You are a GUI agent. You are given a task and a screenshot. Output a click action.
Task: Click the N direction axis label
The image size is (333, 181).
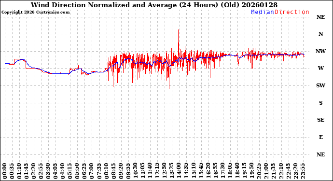pyautogui.click(x=320, y=34)
